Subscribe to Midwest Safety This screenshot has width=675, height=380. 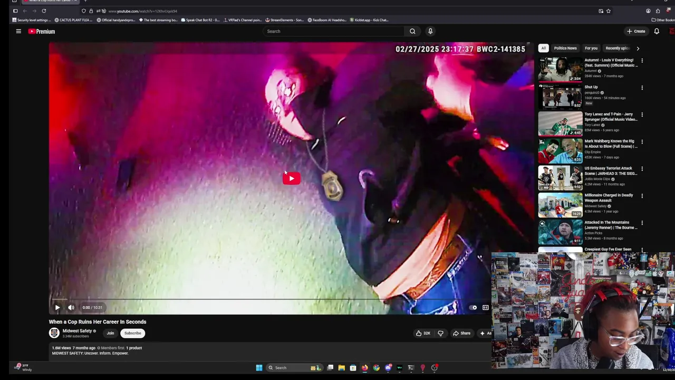[132, 333]
